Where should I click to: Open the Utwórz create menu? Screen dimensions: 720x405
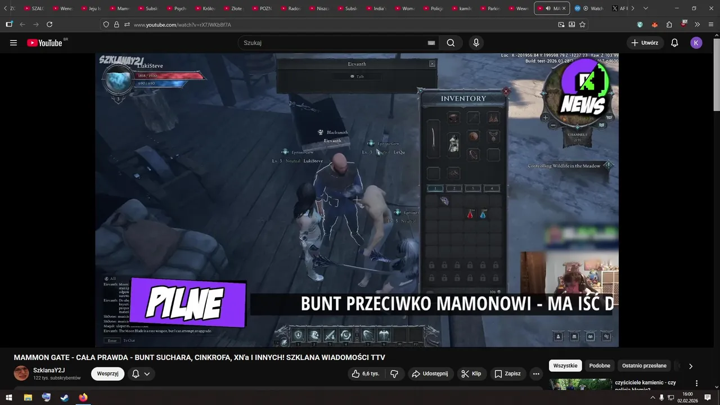click(x=645, y=43)
